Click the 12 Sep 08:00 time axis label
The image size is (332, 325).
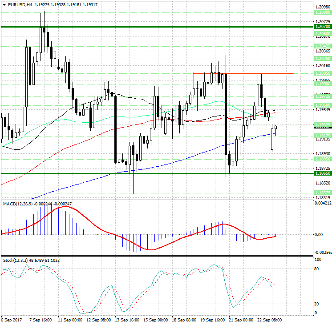(98, 320)
